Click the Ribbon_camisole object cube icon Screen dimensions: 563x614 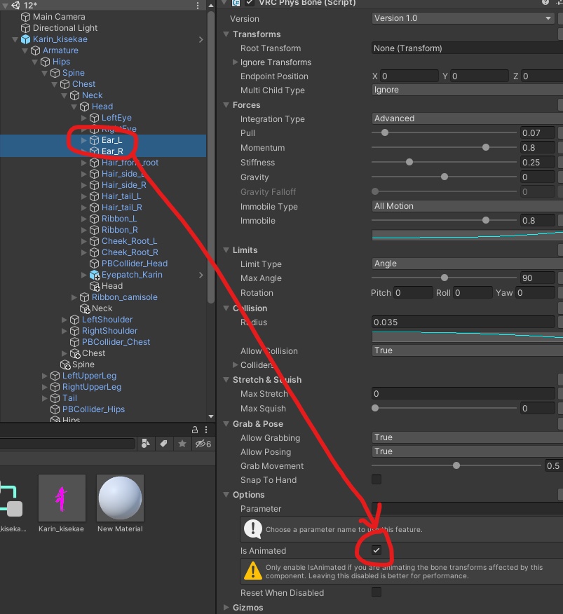(84, 297)
